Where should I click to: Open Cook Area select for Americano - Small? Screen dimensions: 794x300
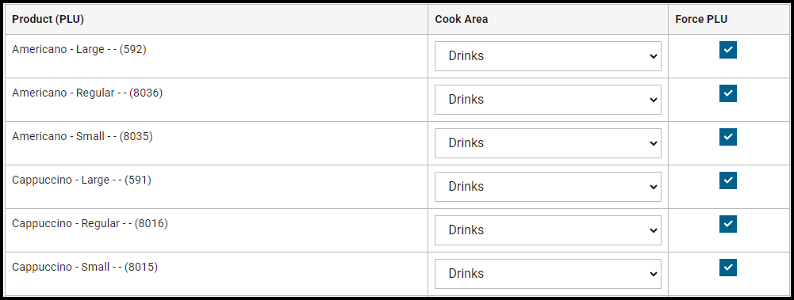[x=548, y=143]
